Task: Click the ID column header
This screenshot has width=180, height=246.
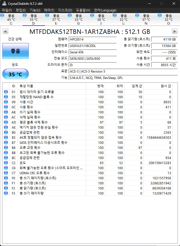Action: pos(14,86)
